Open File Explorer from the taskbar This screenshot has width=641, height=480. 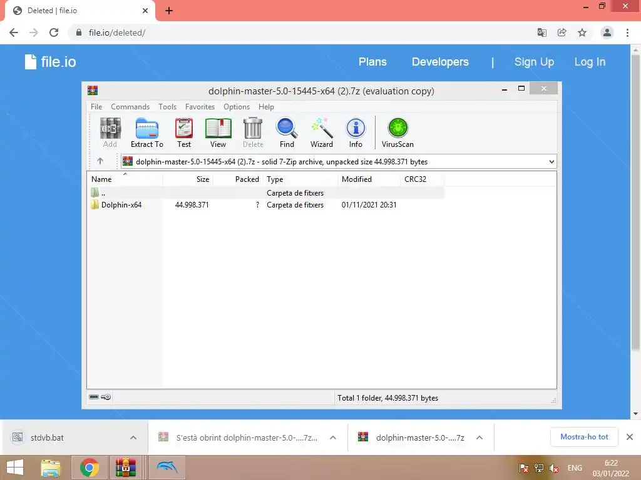50,467
